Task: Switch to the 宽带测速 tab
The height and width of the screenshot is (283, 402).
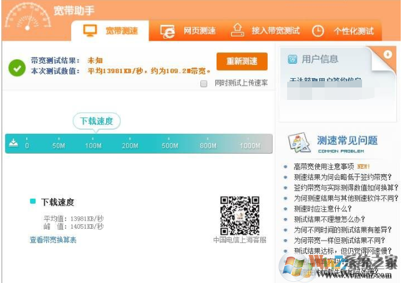Action: coord(110,31)
